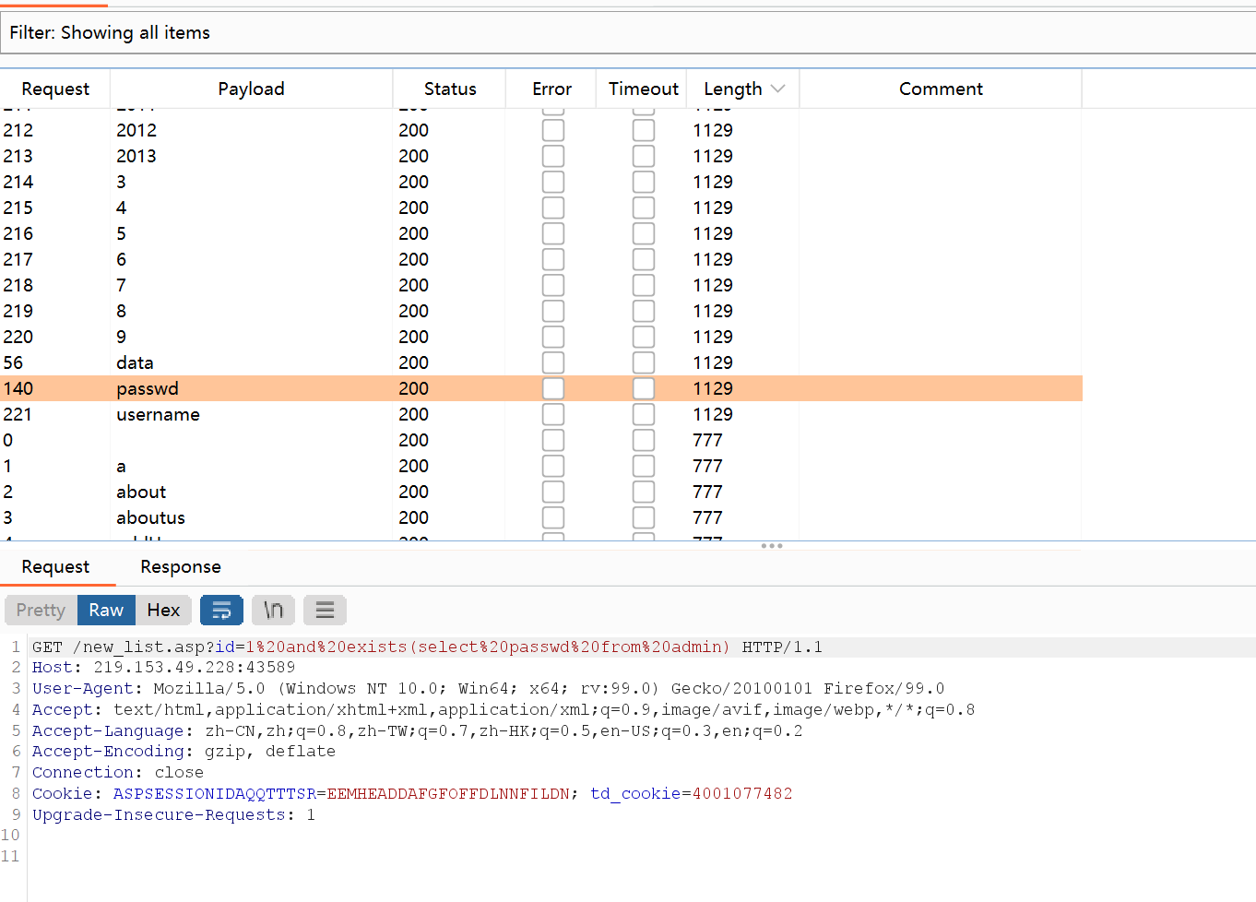Click the Filter: Showing all items bar
This screenshot has width=1256, height=902.
pyautogui.click(x=628, y=32)
